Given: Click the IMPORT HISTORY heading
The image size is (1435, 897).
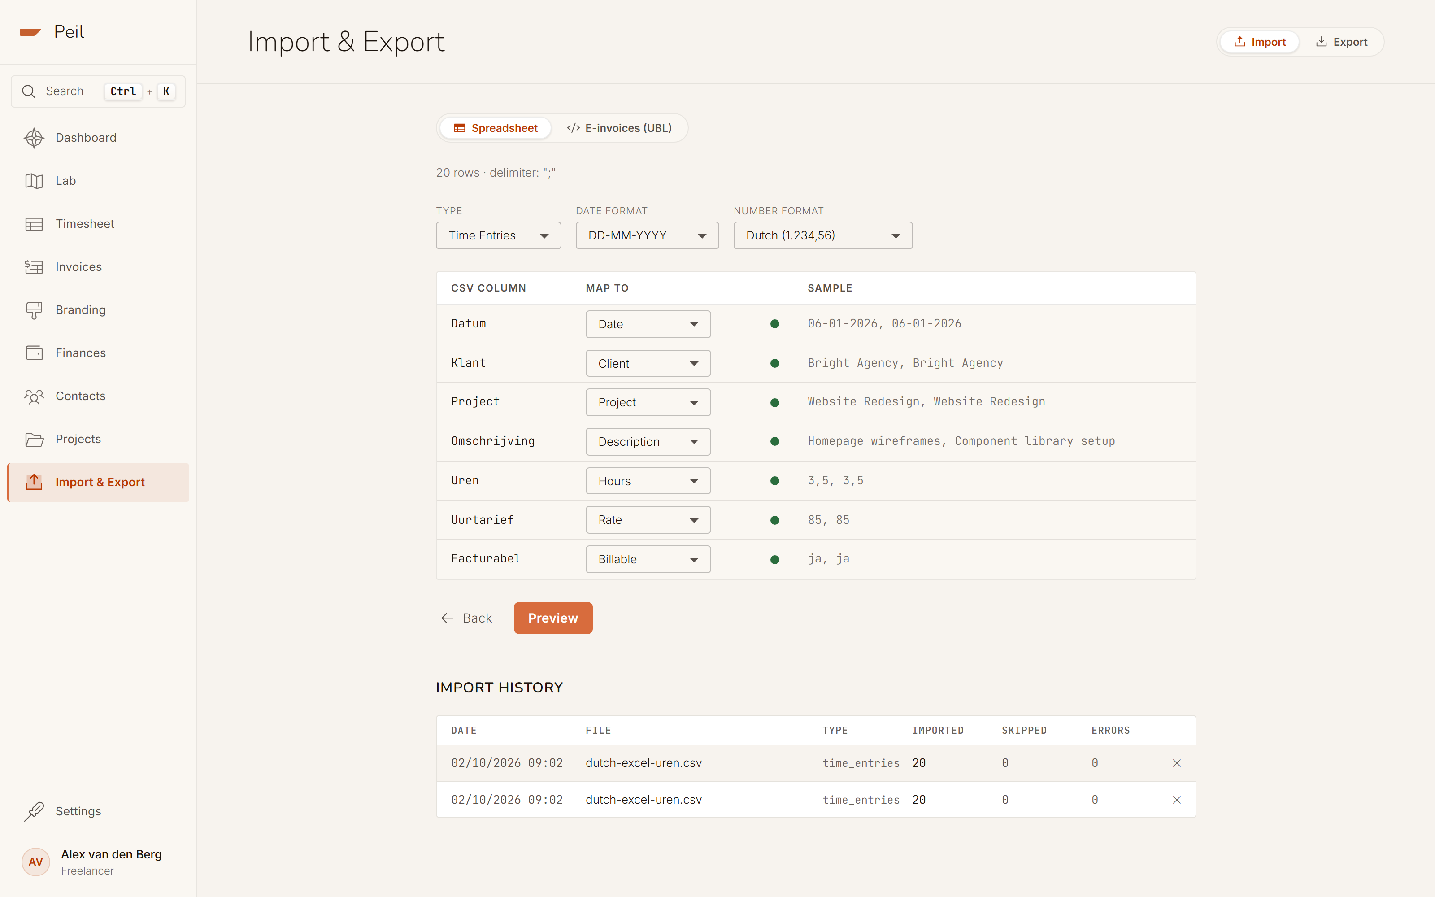Looking at the screenshot, I should point(499,688).
